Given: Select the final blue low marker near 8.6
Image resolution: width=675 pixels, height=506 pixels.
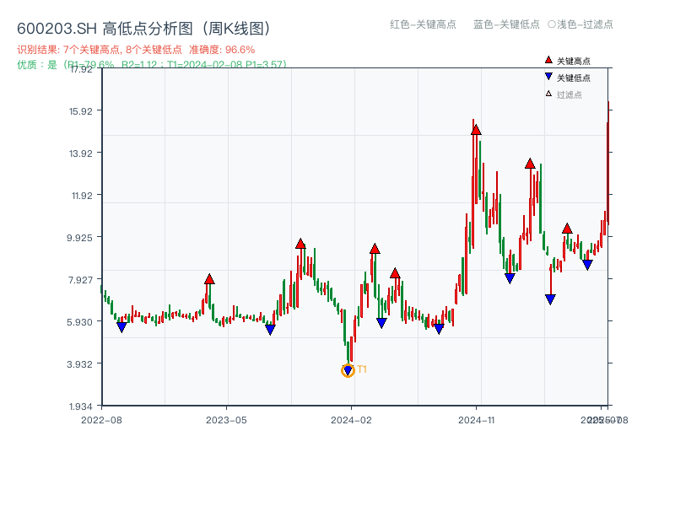Looking at the screenshot, I should pos(587,265).
